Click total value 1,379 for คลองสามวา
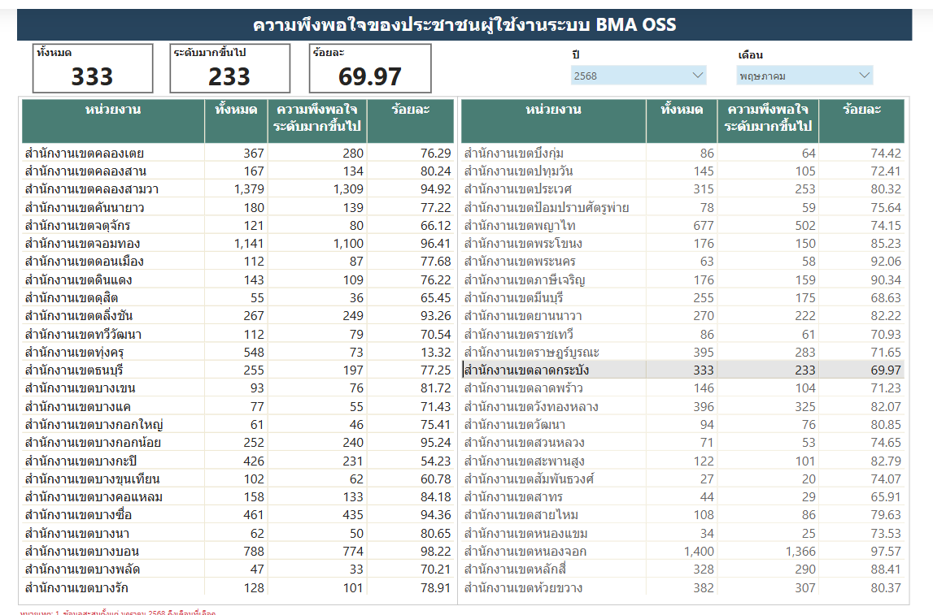Image resolution: width=933 pixels, height=615 pixels. pyautogui.click(x=249, y=189)
